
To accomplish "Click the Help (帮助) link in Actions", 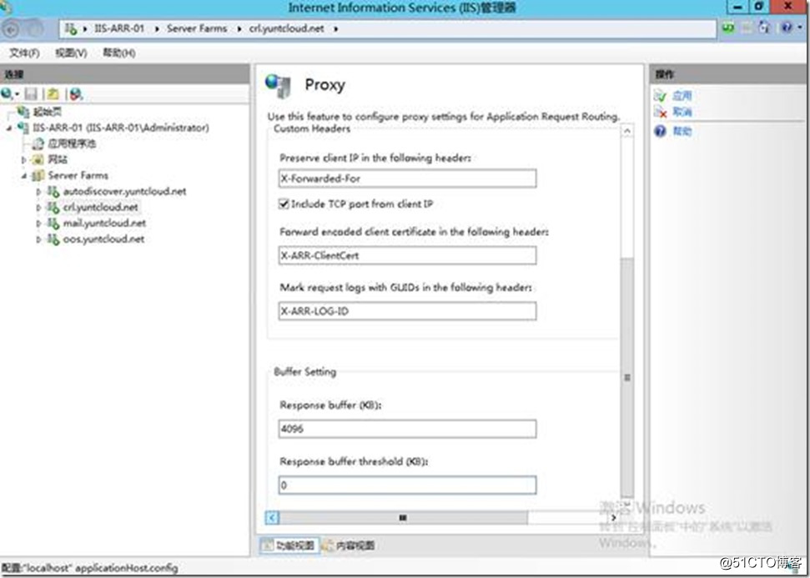I will (682, 131).
